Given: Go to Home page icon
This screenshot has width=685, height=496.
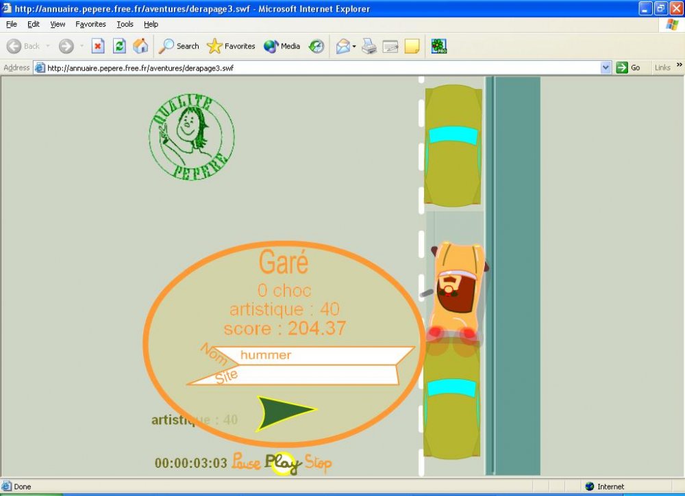Looking at the screenshot, I should click(x=140, y=46).
